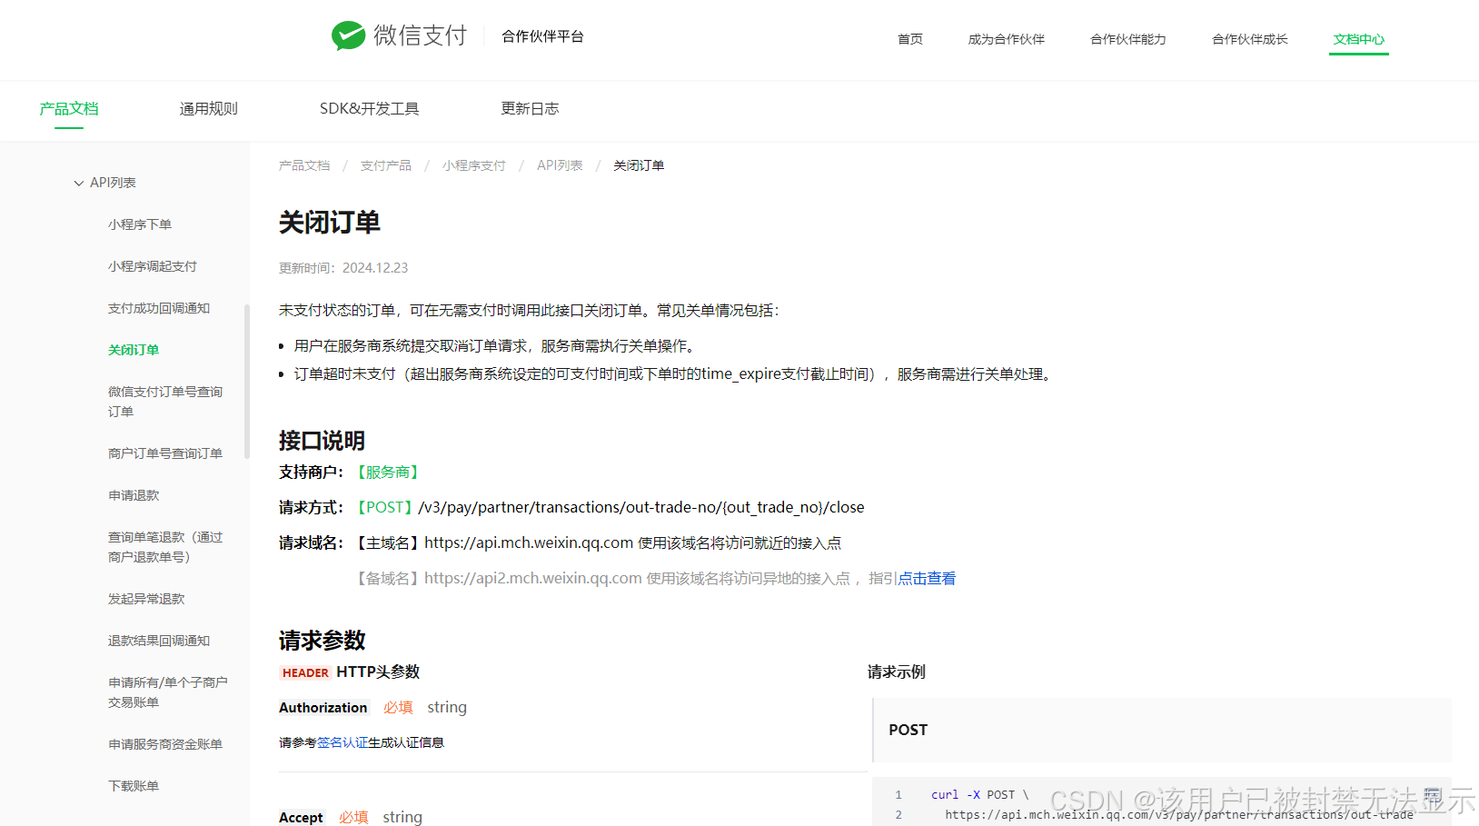Click the /v3/pay/partner request path text
Viewport: 1479px width, 826px height.
(x=641, y=507)
